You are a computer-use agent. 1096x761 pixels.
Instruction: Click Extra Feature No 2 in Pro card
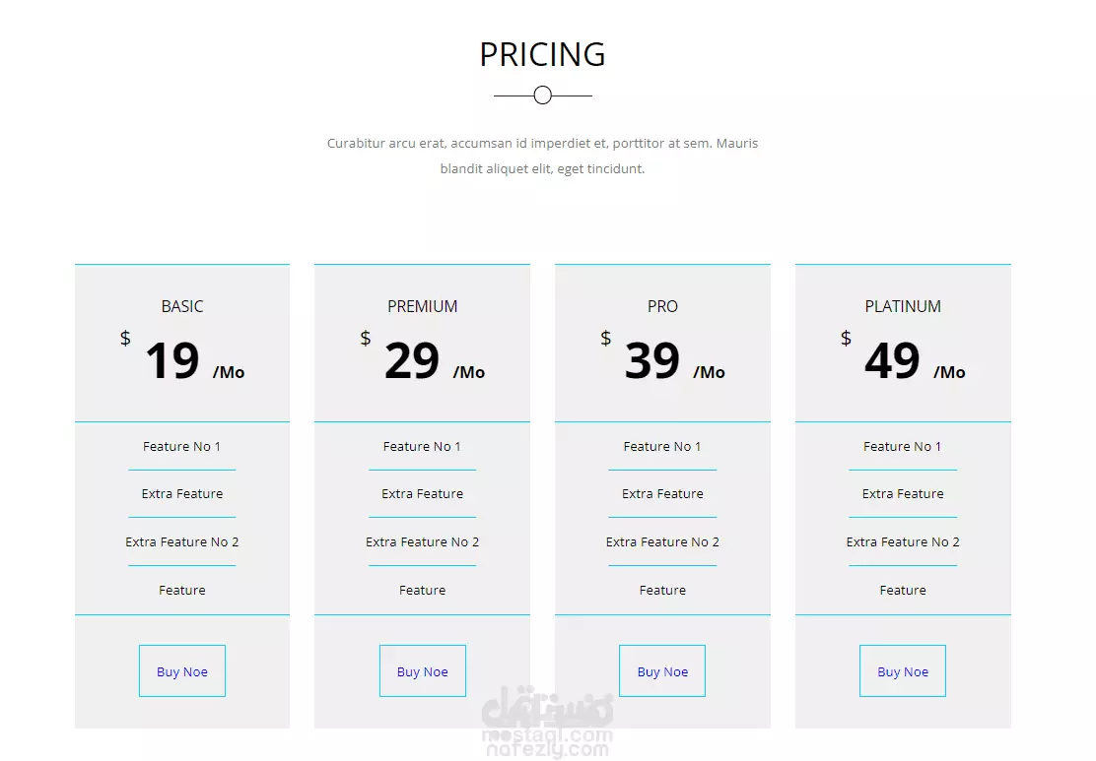(662, 541)
